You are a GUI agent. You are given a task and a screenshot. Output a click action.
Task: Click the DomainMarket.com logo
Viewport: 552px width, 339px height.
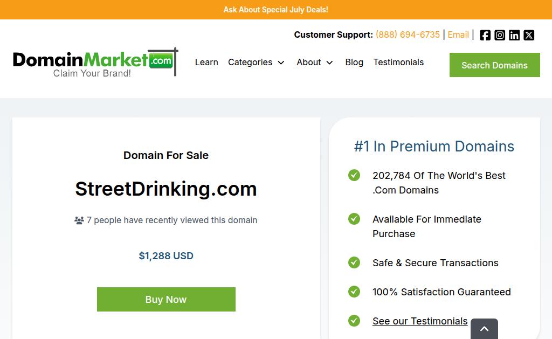tap(95, 63)
